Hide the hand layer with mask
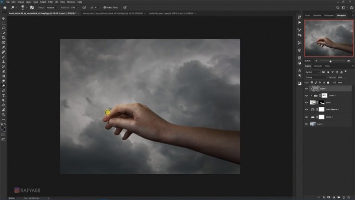The width and height of the screenshot is (355, 200). (306, 103)
